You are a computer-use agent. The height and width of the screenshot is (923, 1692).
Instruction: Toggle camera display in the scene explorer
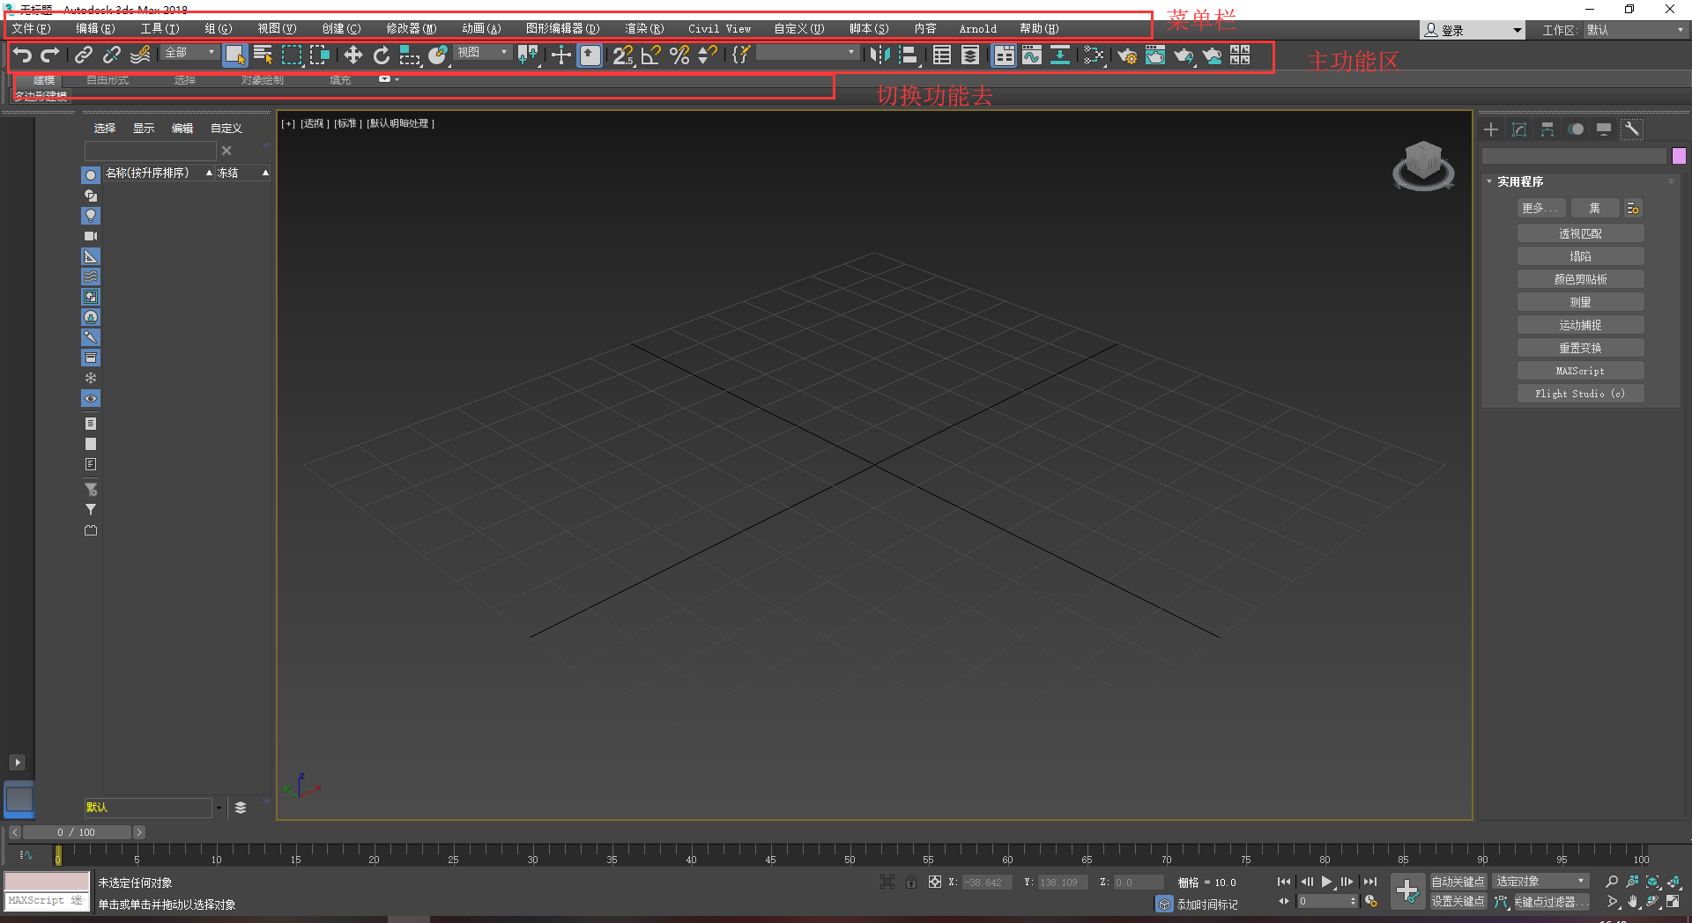91,235
